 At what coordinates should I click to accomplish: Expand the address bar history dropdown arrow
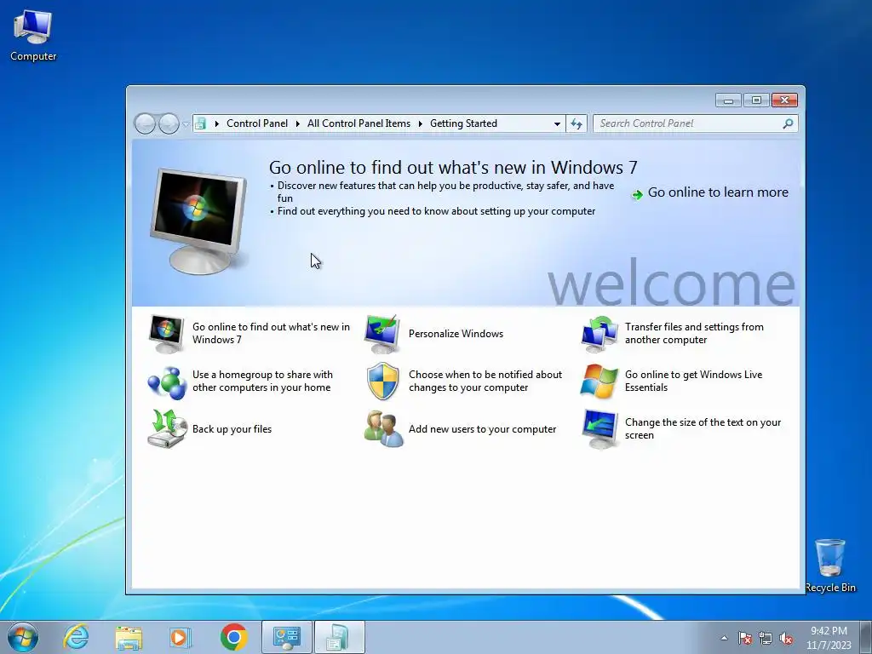pos(557,124)
